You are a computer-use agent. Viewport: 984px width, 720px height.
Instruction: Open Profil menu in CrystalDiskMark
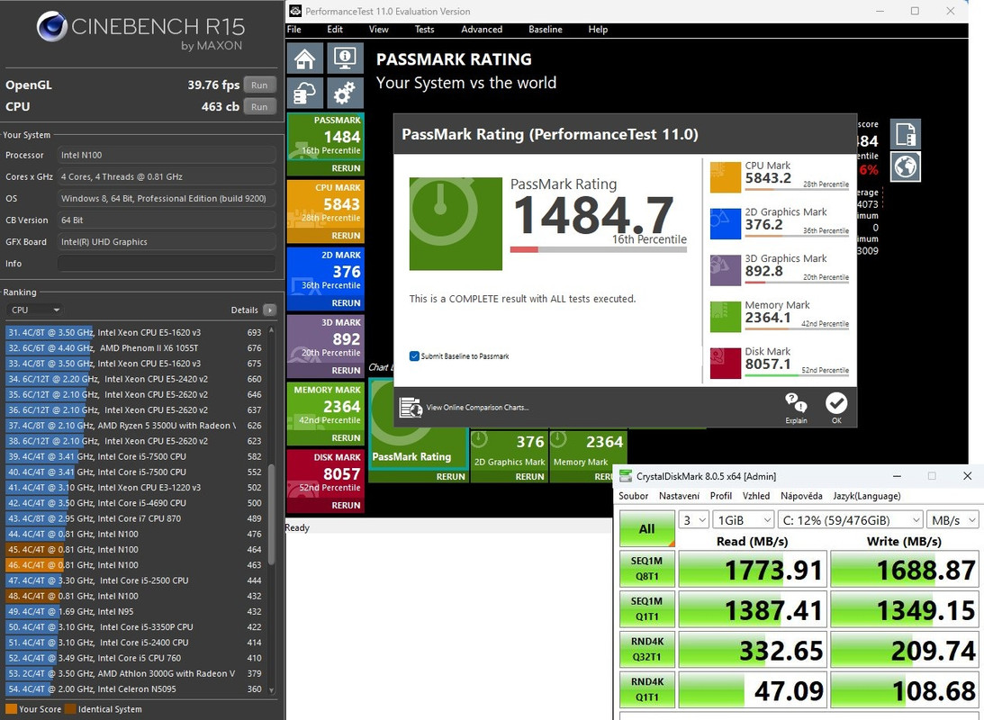point(721,496)
